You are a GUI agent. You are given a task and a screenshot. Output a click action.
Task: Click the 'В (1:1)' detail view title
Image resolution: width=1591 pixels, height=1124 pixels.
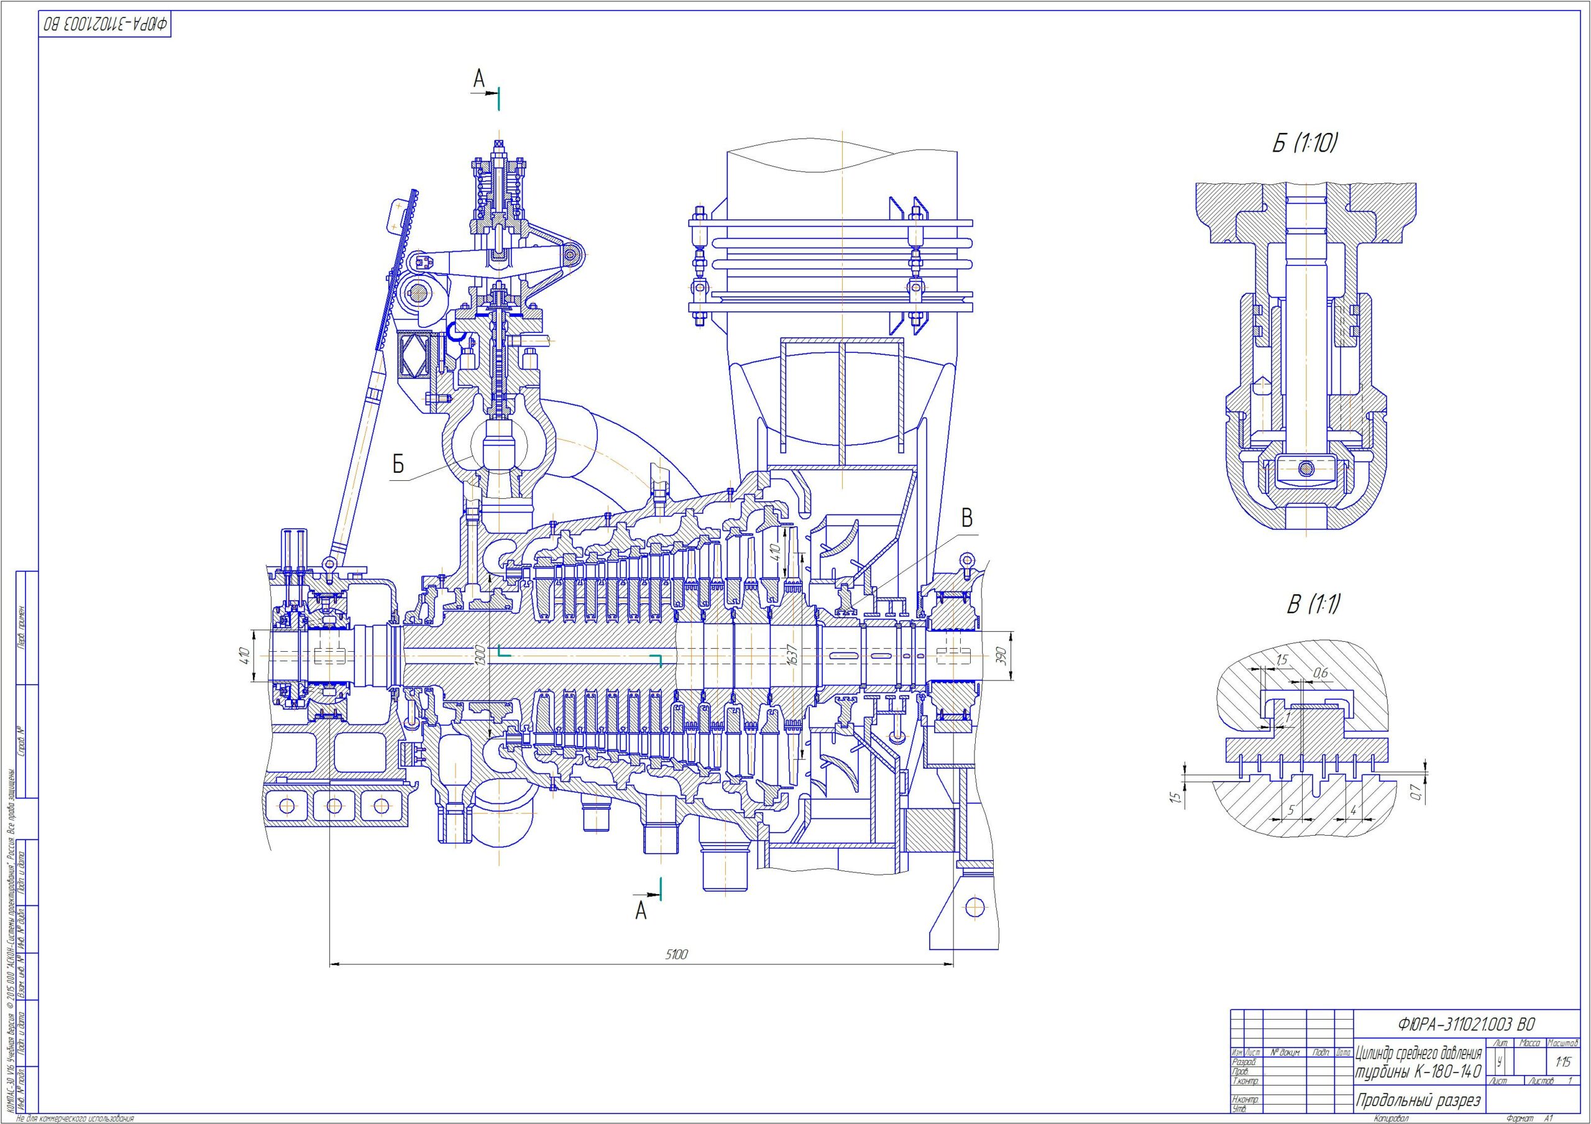1314,605
